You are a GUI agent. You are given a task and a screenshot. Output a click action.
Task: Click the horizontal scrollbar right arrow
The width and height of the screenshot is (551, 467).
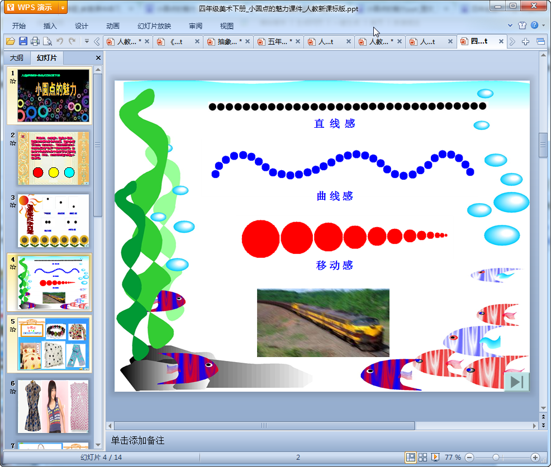534,426
